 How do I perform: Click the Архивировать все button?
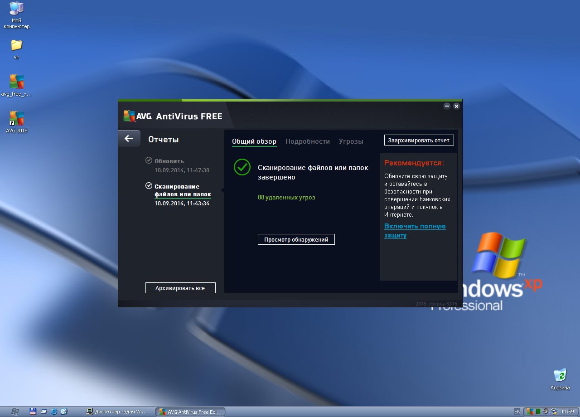pyautogui.click(x=180, y=288)
